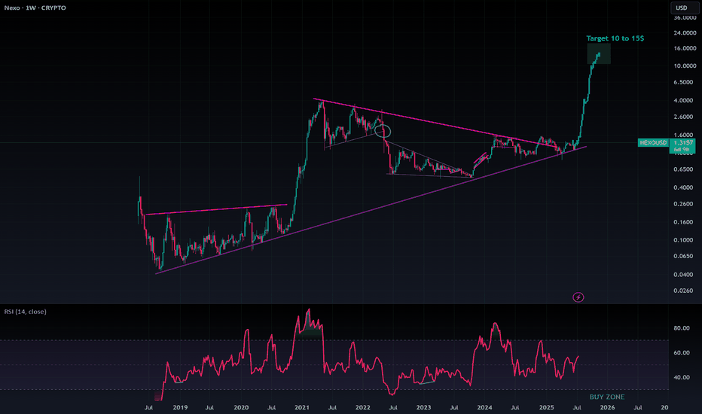The height and width of the screenshot is (414, 702).
Task: Click the white circle annotation on chart
Action: point(383,132)
